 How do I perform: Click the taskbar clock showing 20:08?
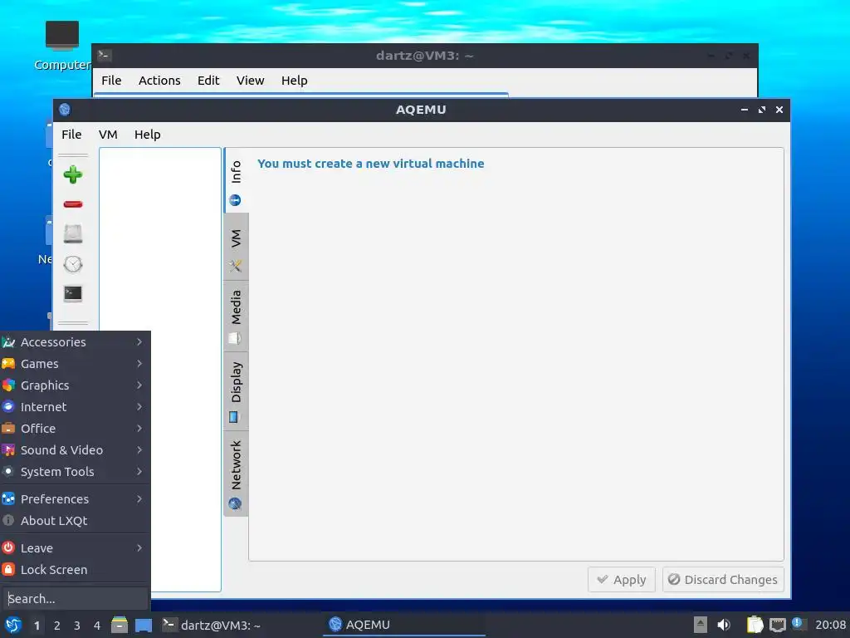coord(830,625)
